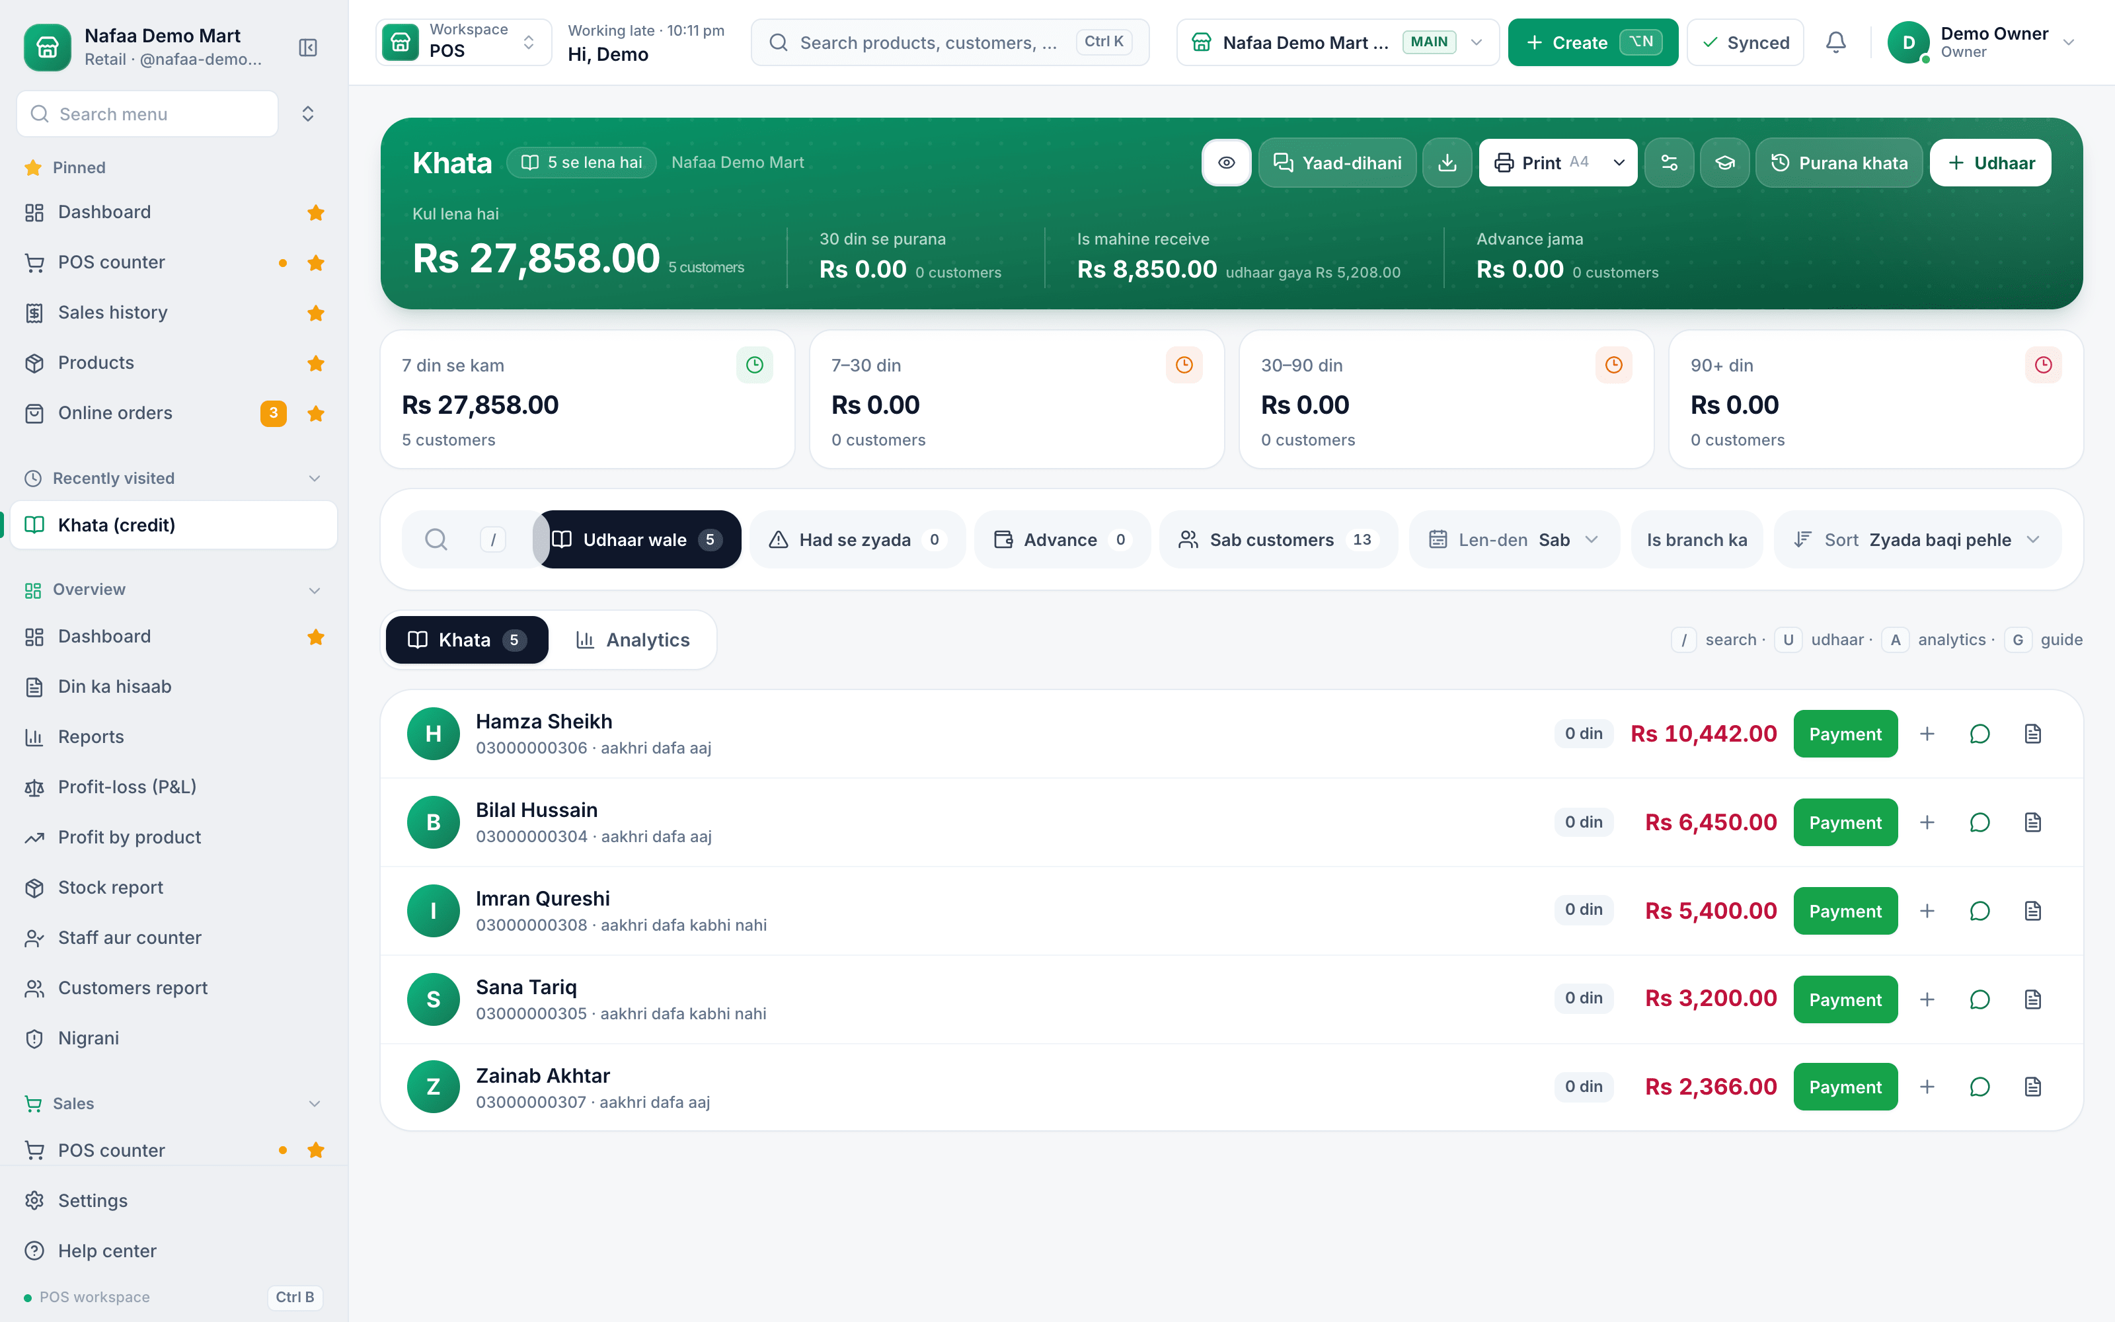Toggle the star for pinned Sales history
This screenshot has height=1322, width=2115.
(317, 313)
